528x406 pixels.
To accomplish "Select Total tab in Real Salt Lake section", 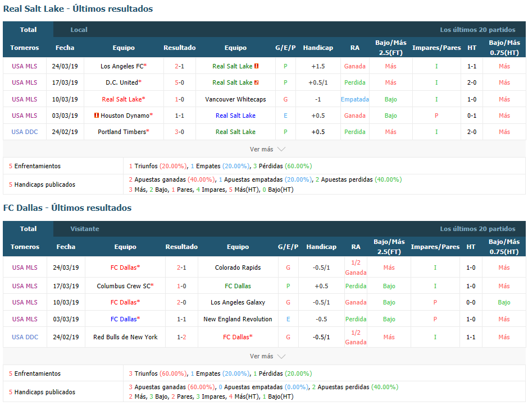I will pyautogui.click(x=28, y=30).
